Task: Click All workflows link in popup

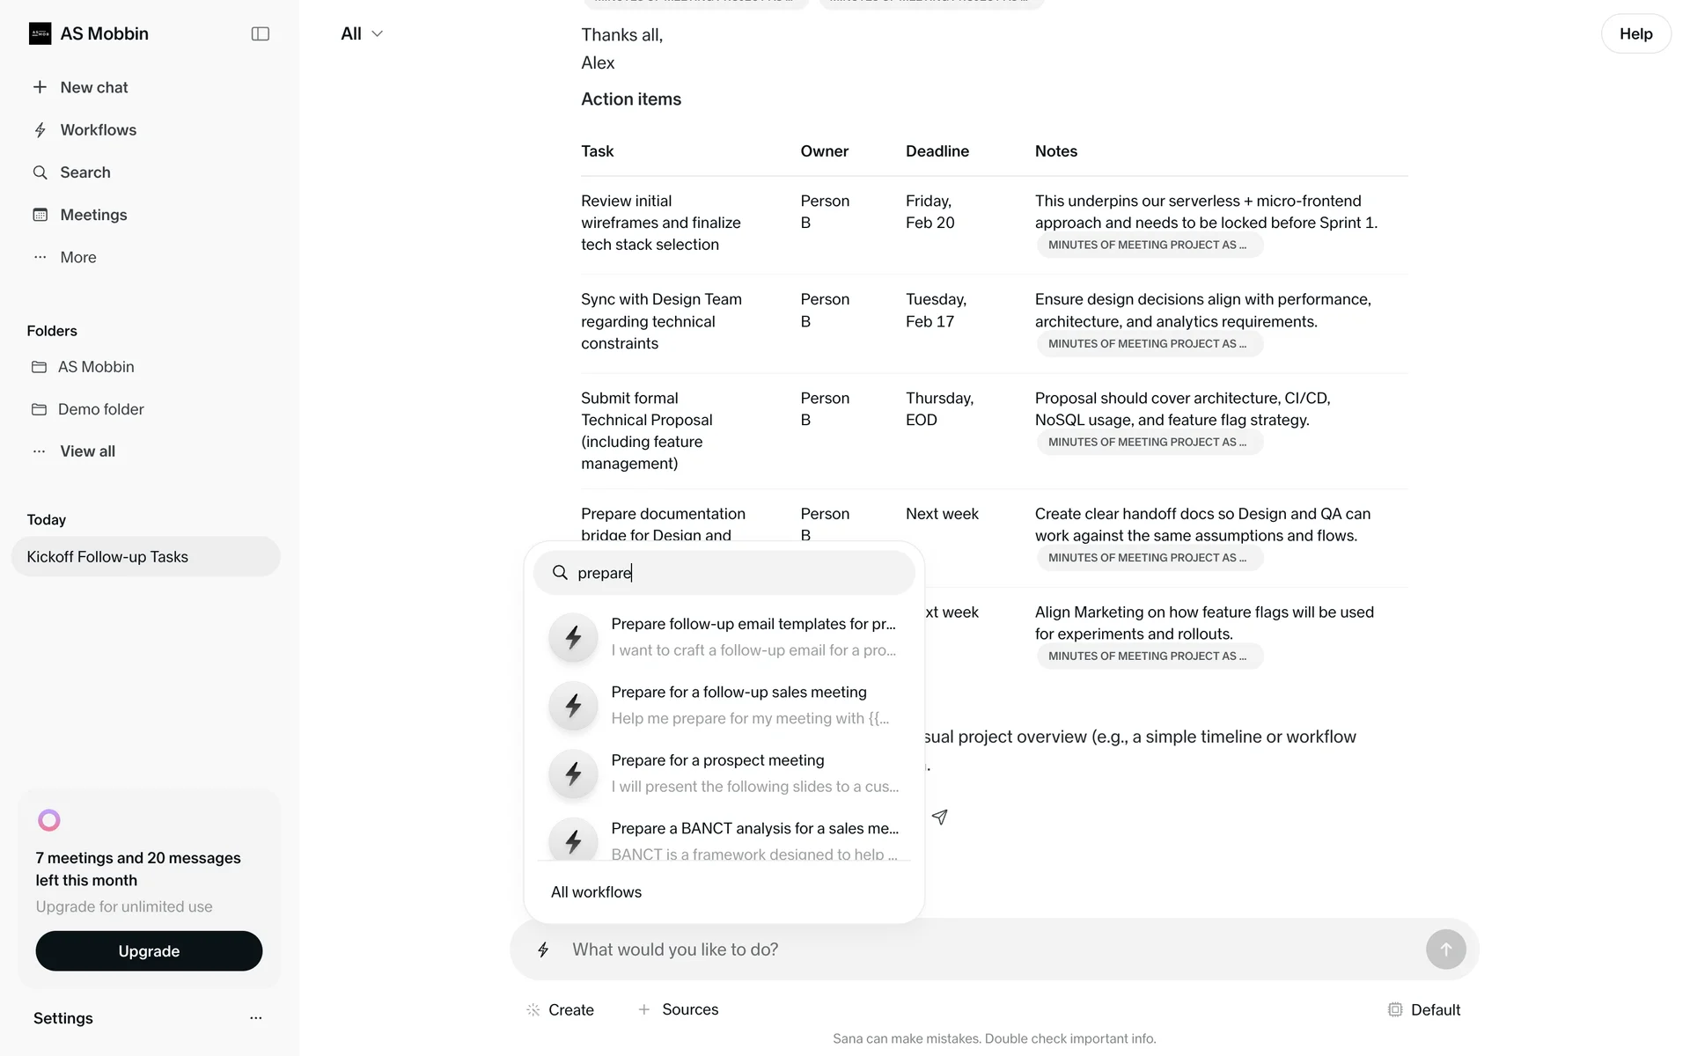Action: 596,892
